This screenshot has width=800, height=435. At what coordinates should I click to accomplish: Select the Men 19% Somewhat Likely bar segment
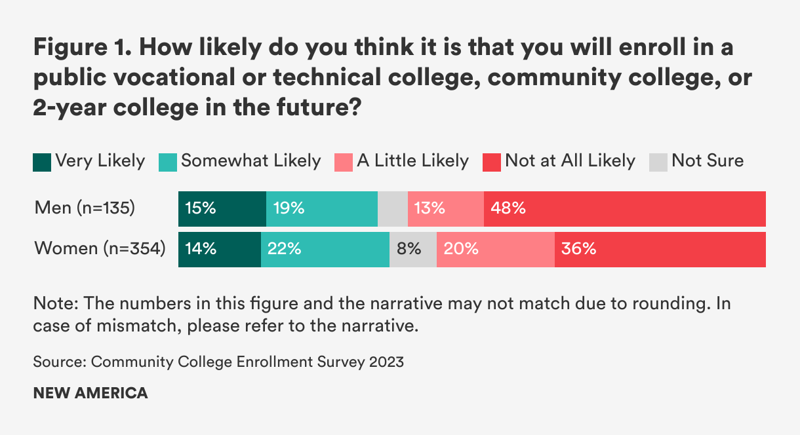321,209
